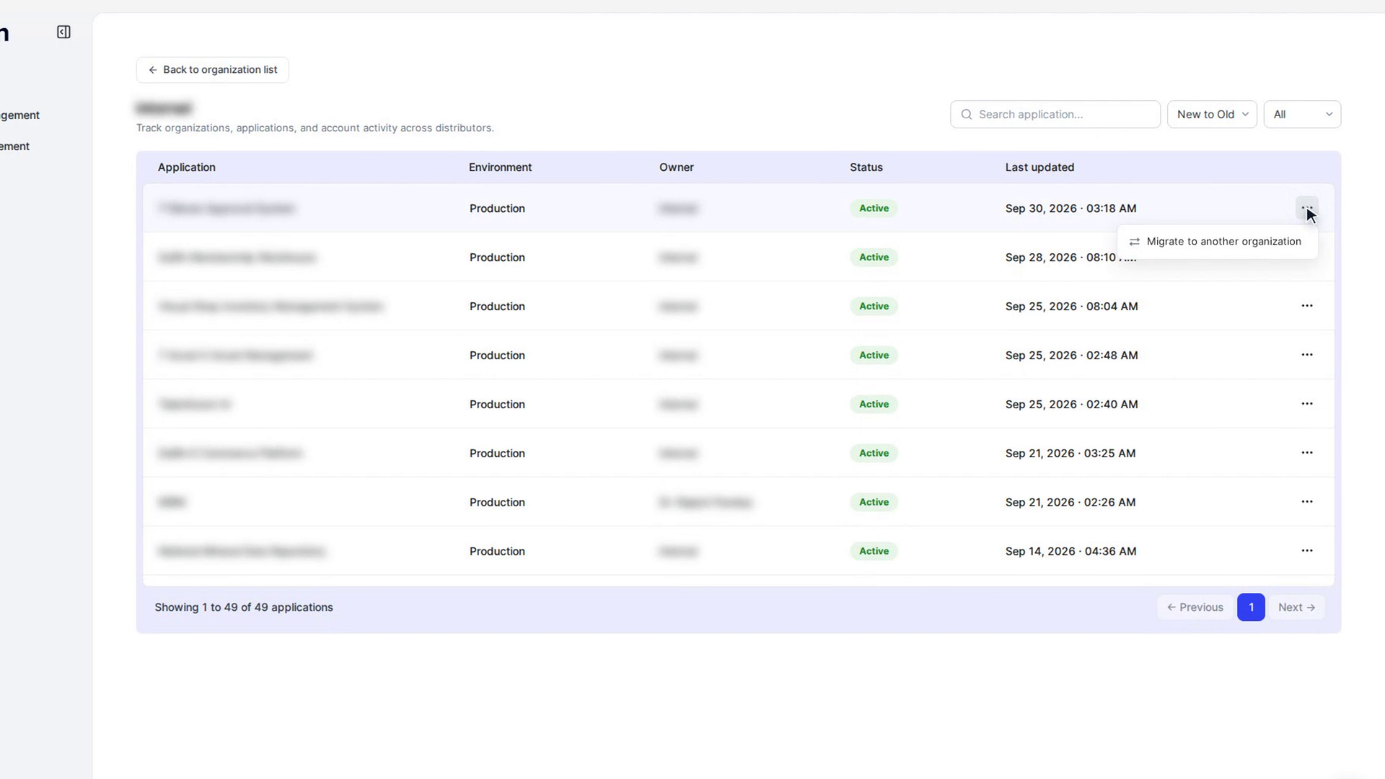Go to the Previous page

coord(1195,607)
